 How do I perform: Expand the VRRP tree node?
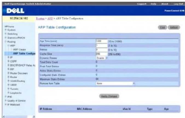point(8,85)
